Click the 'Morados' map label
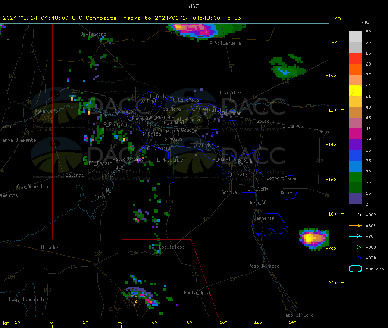This screenshot has height=328, width=388. (x=50, y=247)
